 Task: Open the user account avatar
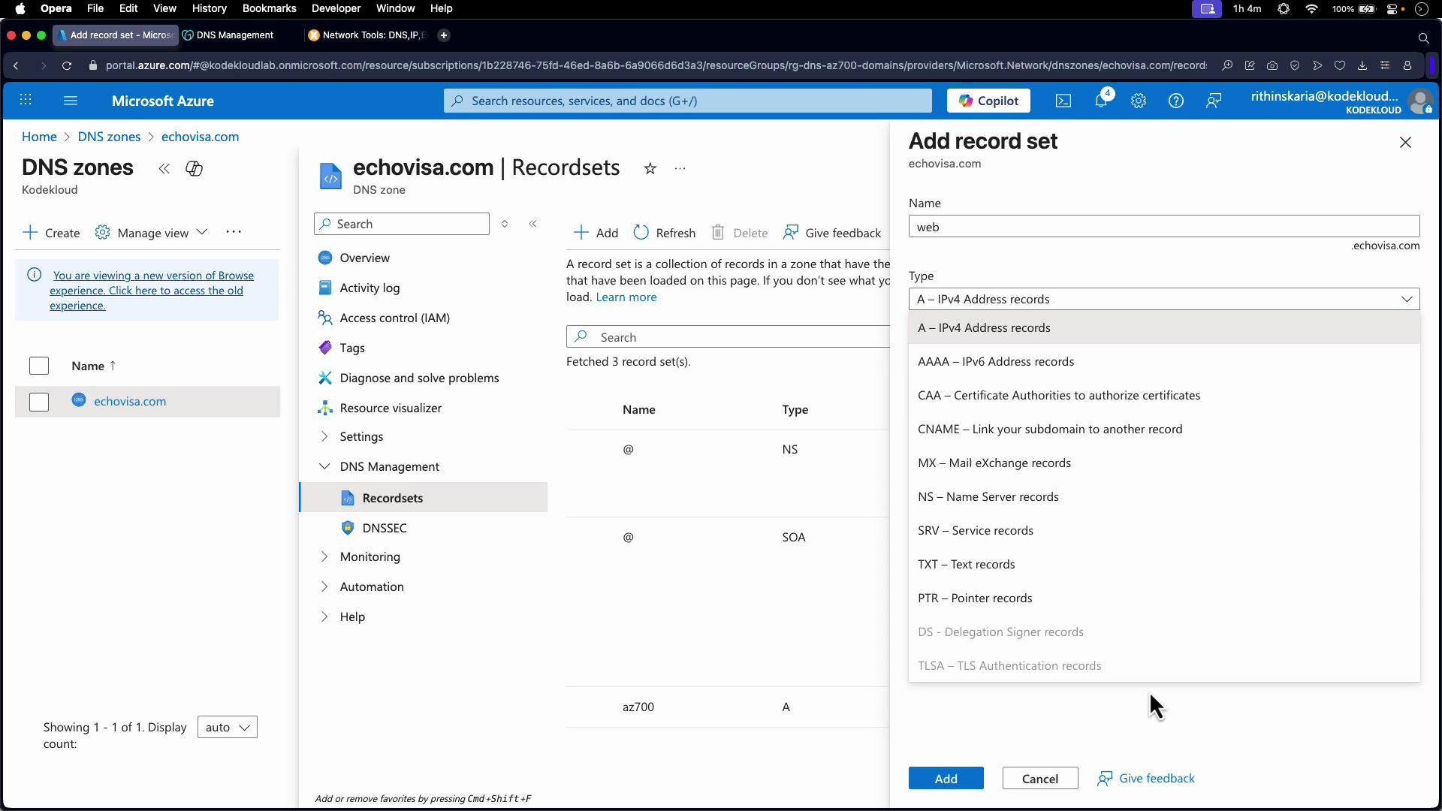pyautogui.click(x=1420, y=101)
